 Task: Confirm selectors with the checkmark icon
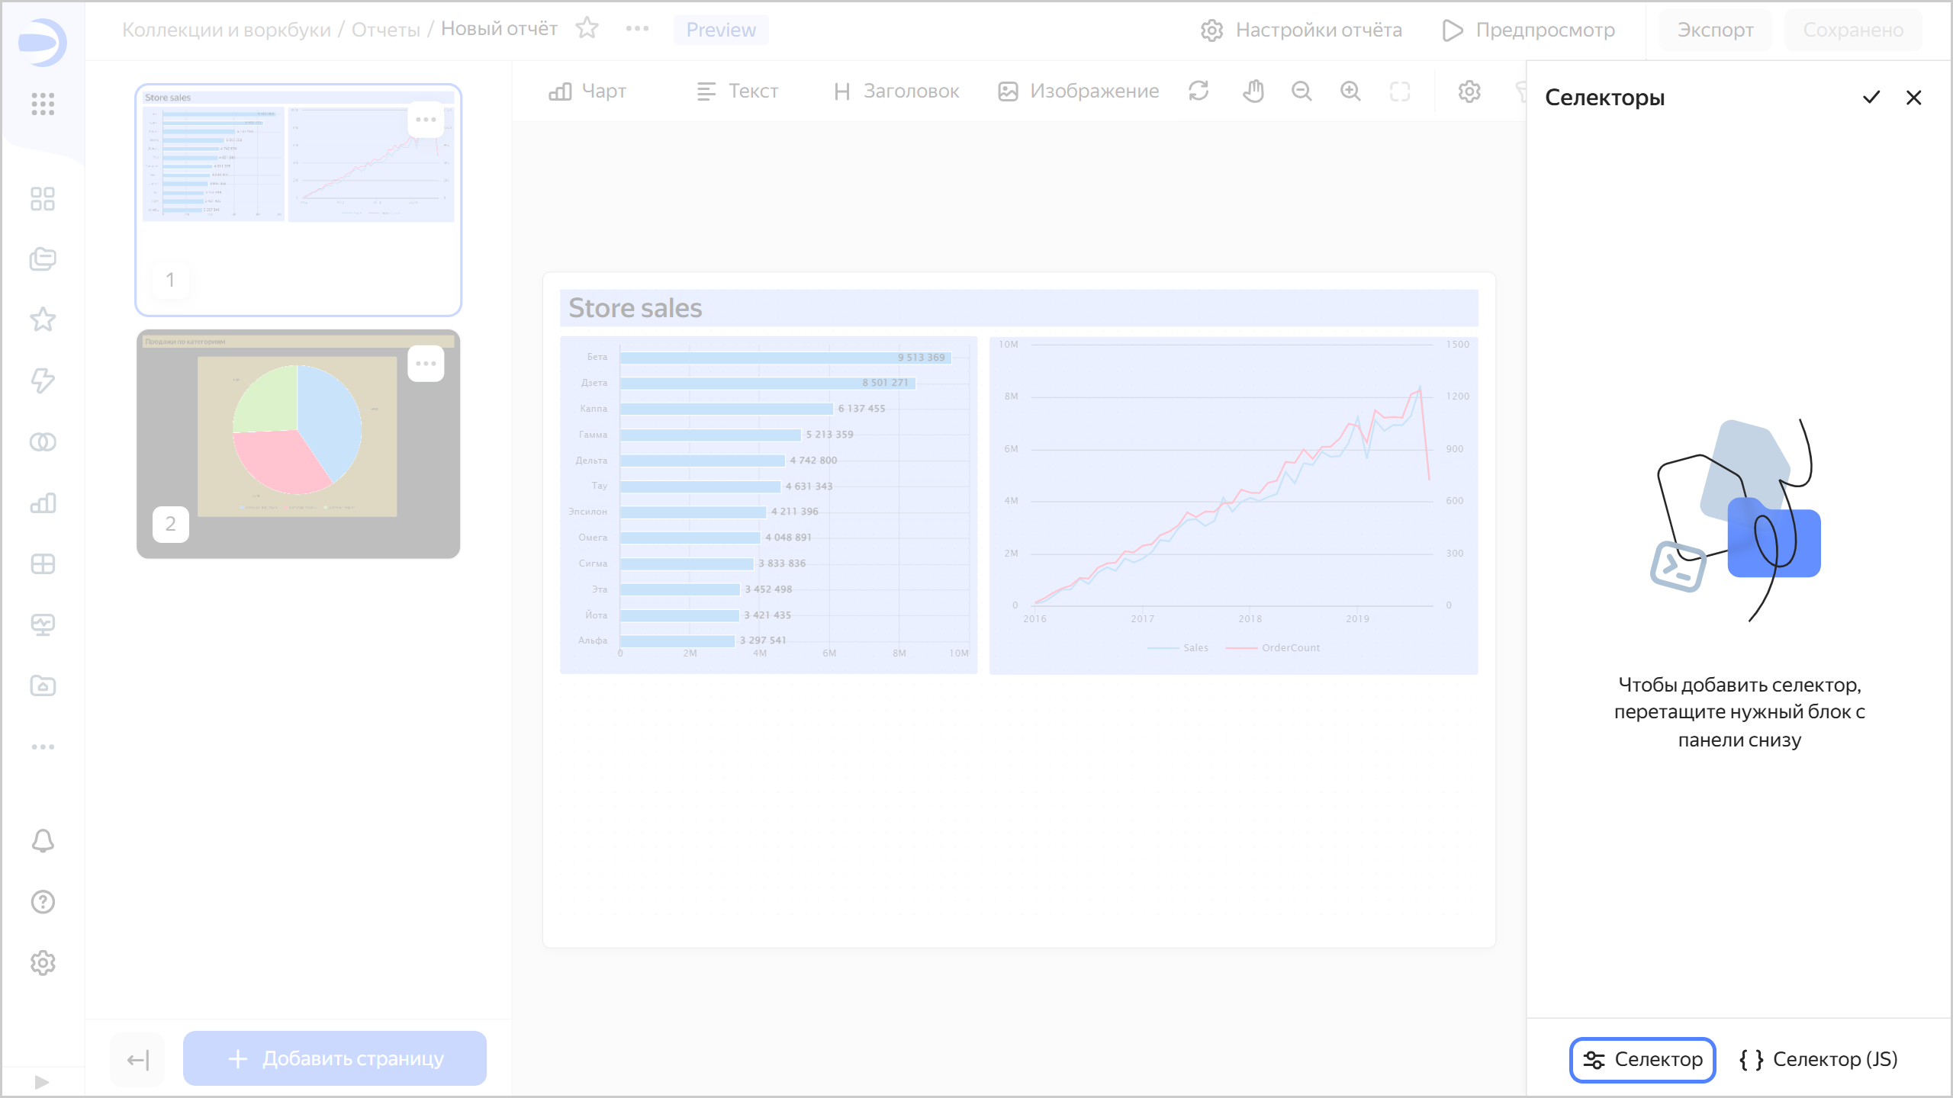click(x=1871, y=98)
